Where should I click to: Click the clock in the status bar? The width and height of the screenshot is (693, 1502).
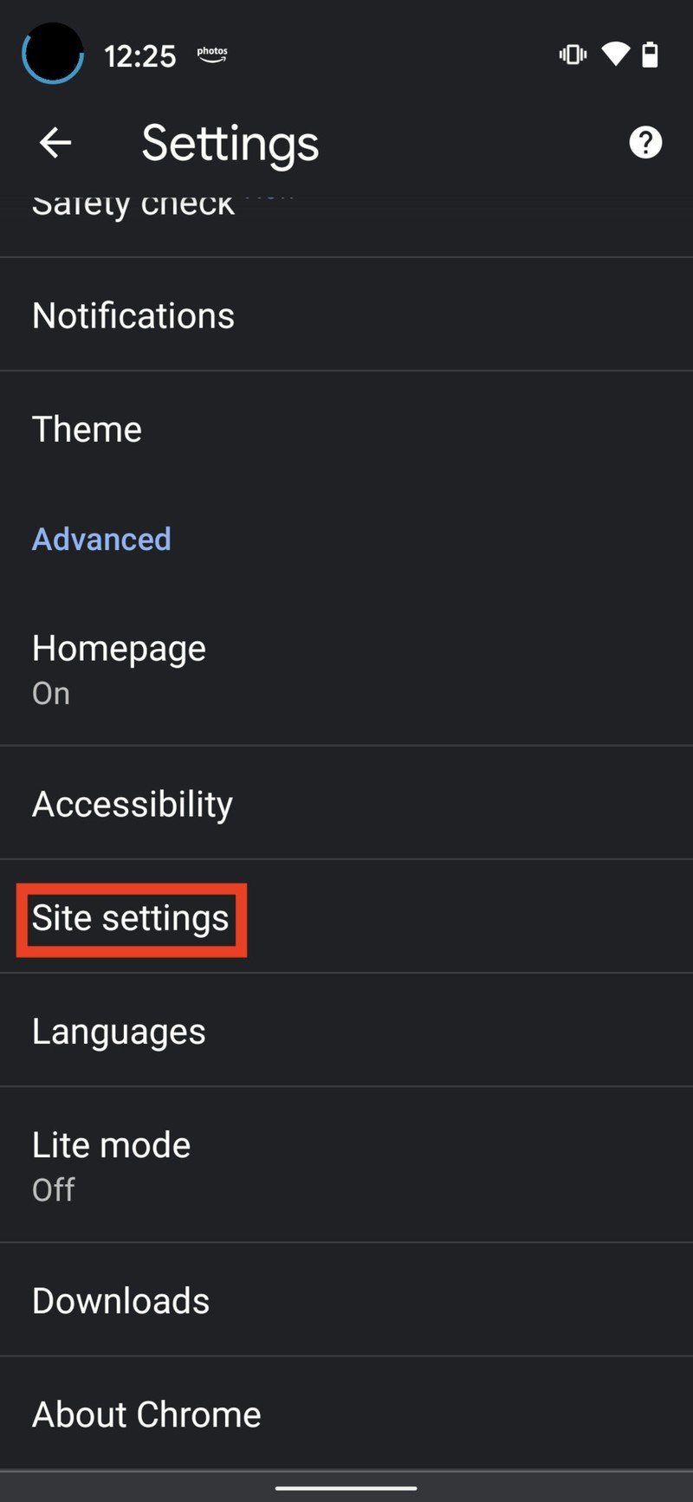140,55
